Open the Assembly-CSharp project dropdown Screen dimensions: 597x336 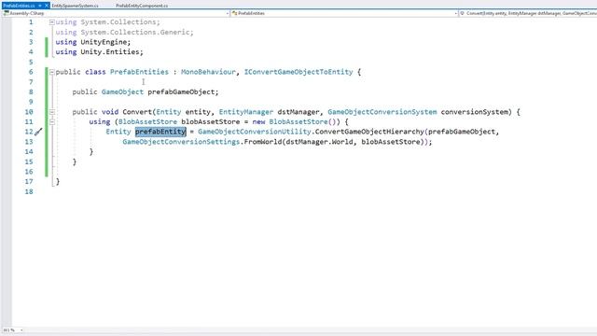(116, 13)
